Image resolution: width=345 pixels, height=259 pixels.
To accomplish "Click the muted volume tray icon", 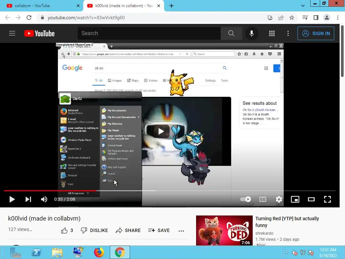I will (x=294, y=253).
